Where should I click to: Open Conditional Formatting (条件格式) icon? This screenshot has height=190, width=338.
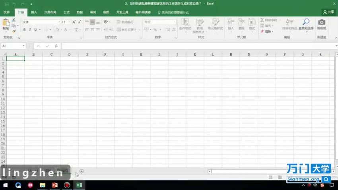(x=185, y=23)
